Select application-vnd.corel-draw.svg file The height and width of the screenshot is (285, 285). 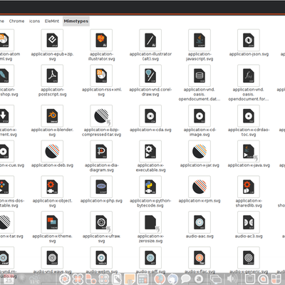150,76
